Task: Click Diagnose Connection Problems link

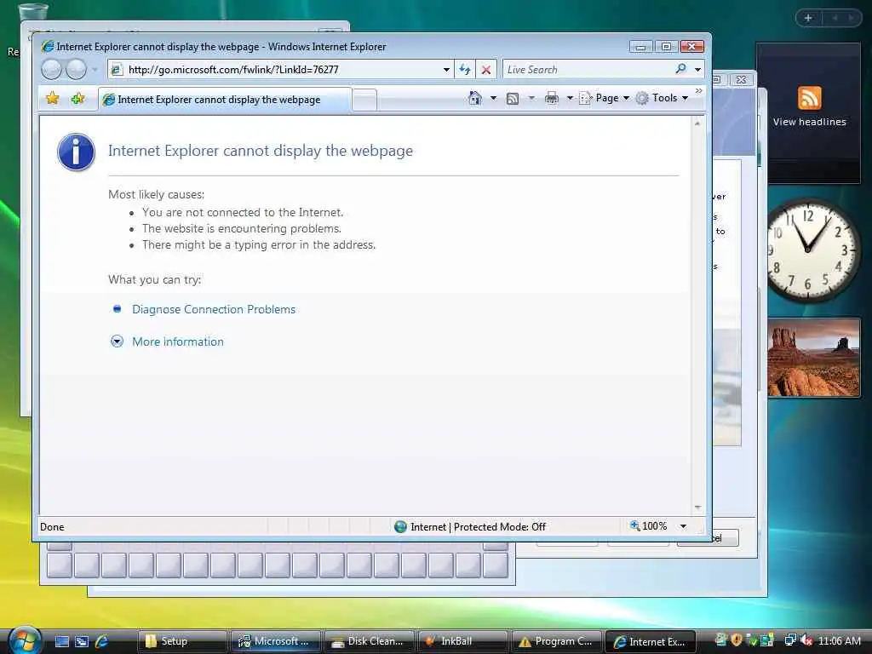Action: pos(214,309)
